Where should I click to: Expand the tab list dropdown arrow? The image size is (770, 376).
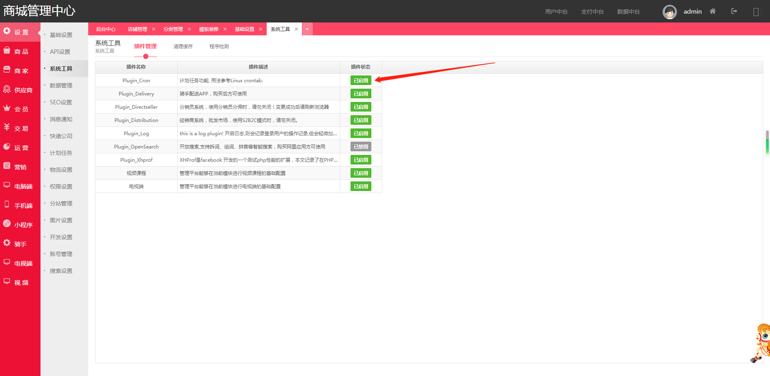307,29
